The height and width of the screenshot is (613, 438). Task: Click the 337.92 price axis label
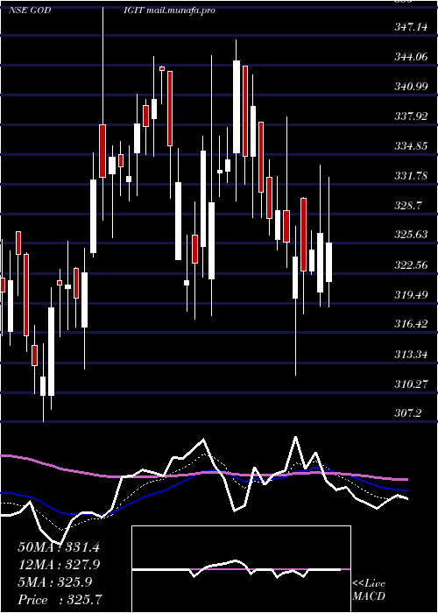coord(411,116)
